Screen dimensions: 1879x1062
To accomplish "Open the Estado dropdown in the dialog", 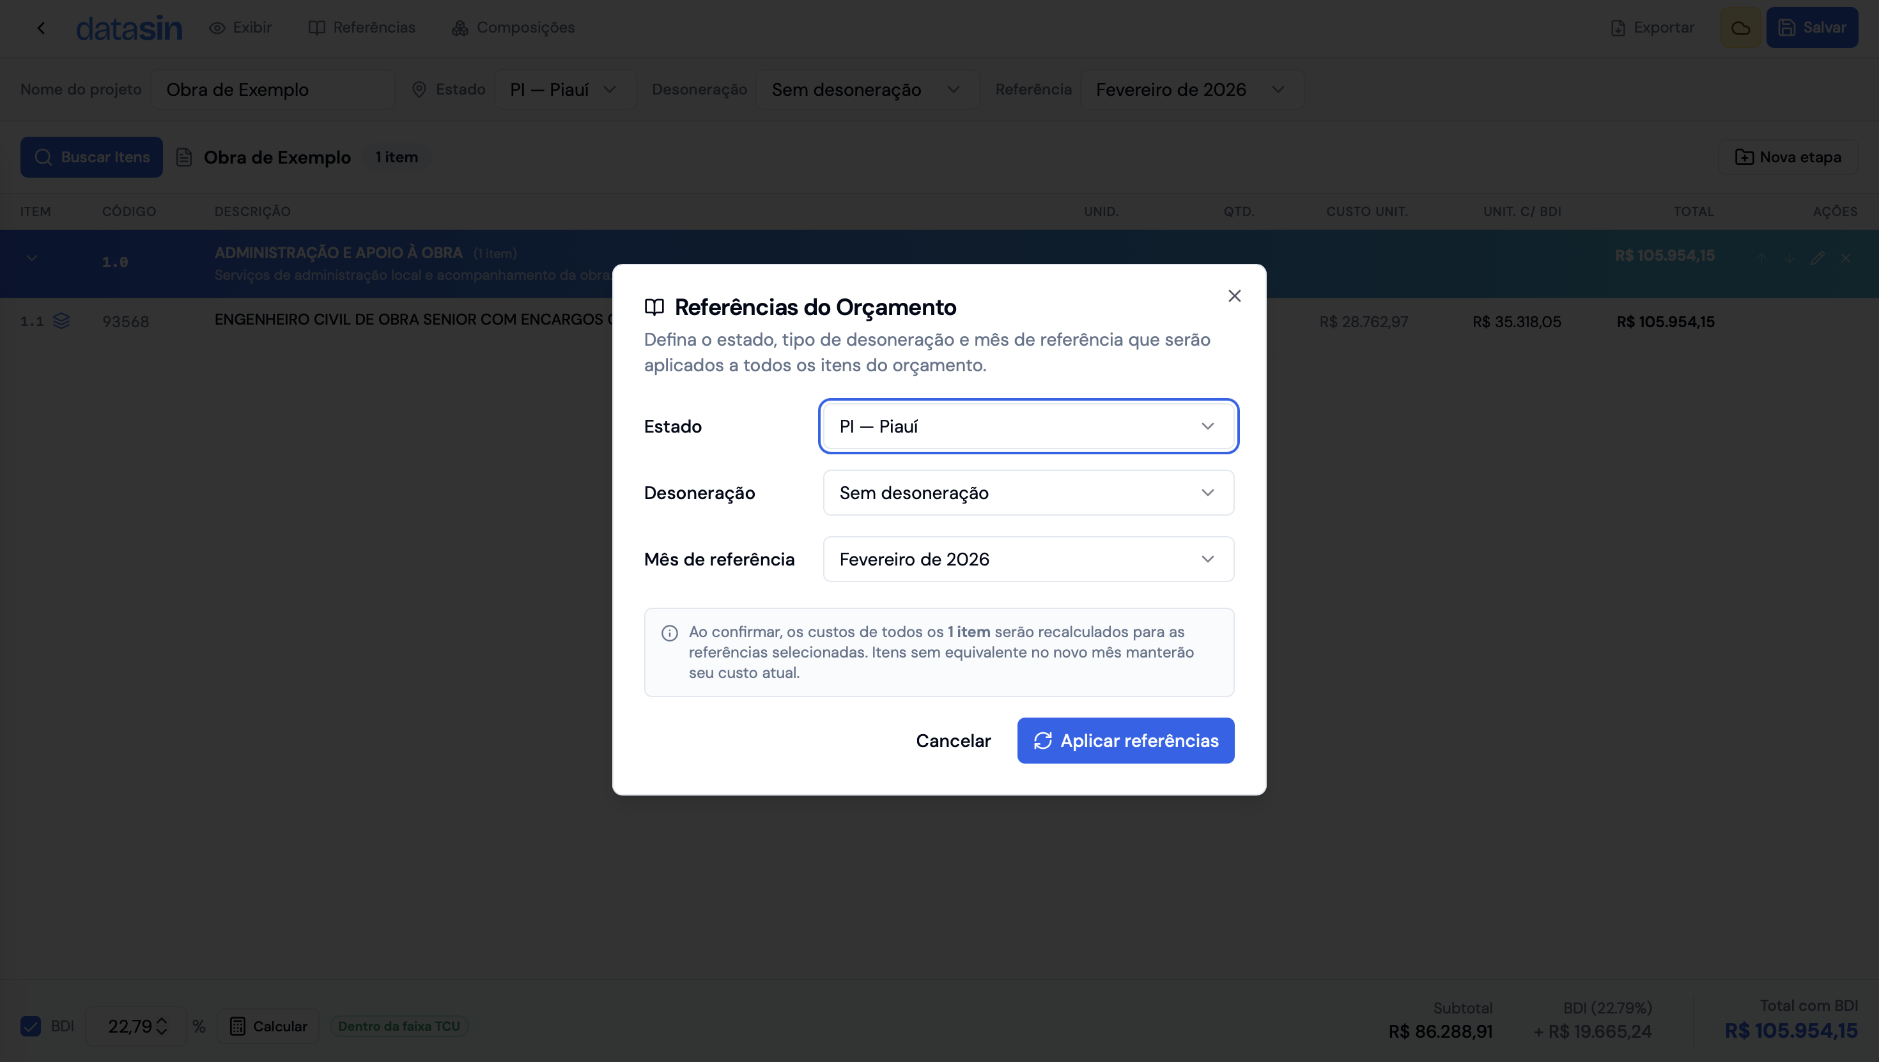I will pos(1028,426).
